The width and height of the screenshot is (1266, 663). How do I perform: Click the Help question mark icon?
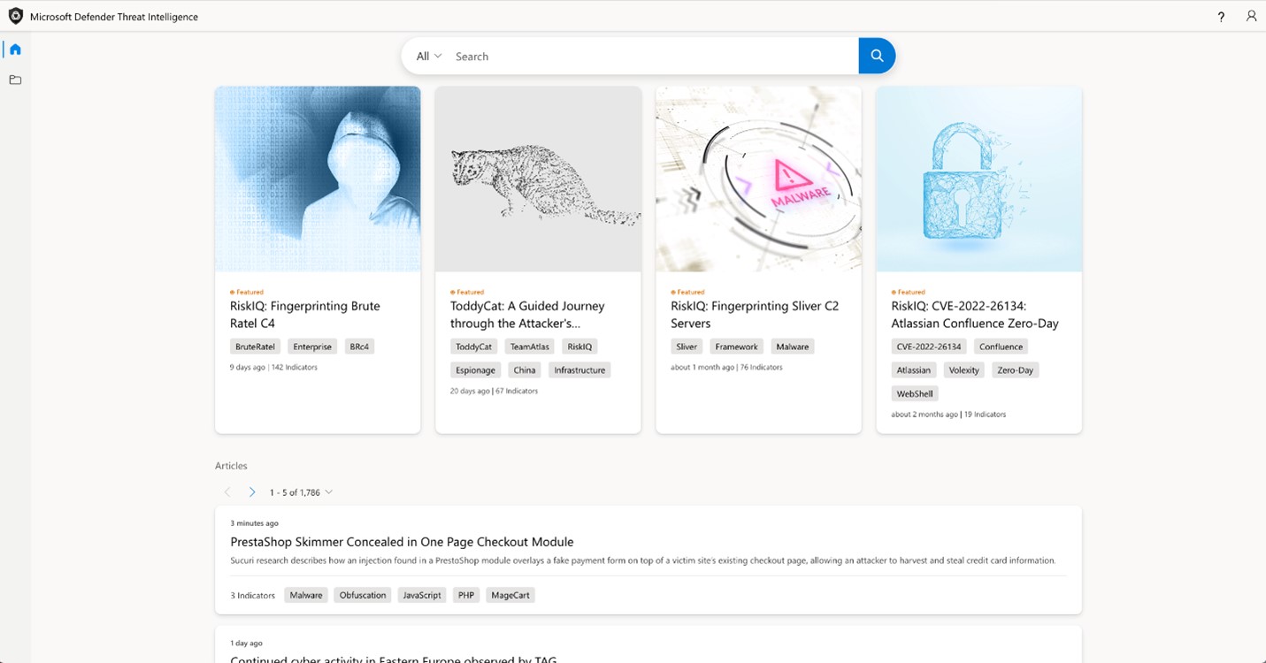point(1221,16)
